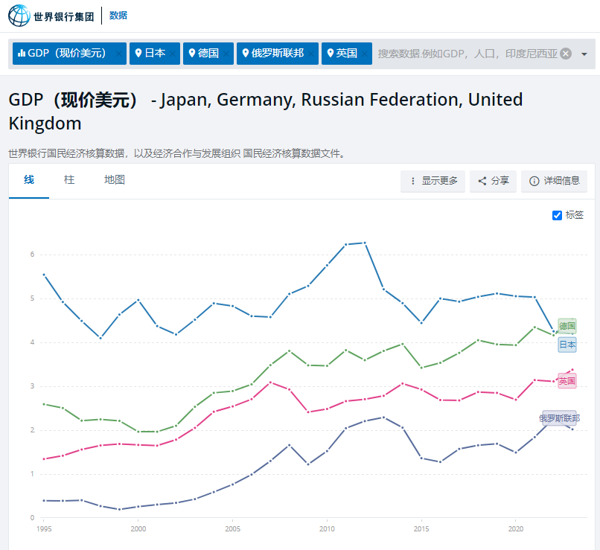Remove the 俄罗斯联邦 tag with its x
600x550 pixels.
tap(311, 54)
